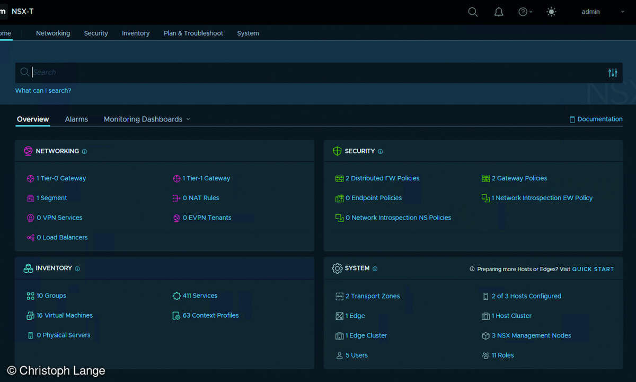The image size is (636, 382).
Task: Open 2 Transport Zones link
Action: point(373,296)
